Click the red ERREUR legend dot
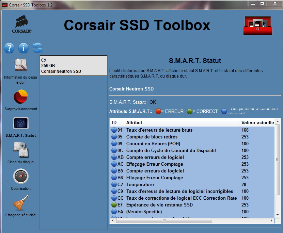 click(158, 111)
